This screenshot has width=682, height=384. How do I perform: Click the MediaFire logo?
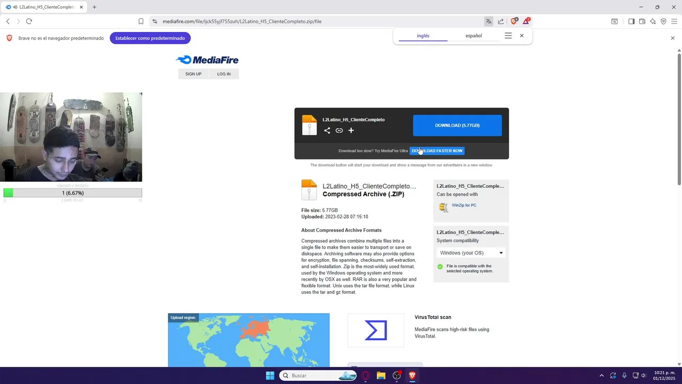tap(207, 60)
